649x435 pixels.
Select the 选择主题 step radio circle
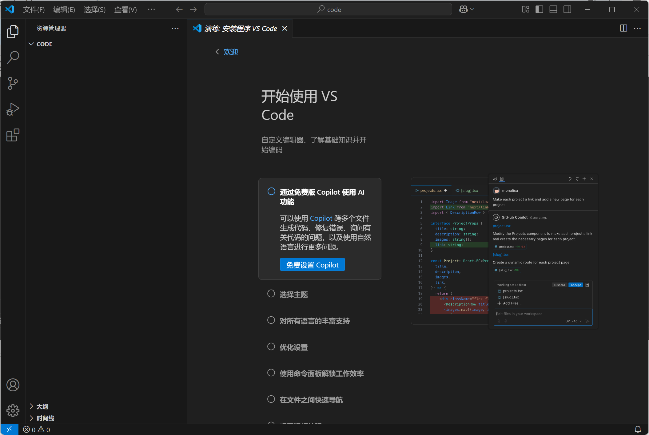pos(271,294)
